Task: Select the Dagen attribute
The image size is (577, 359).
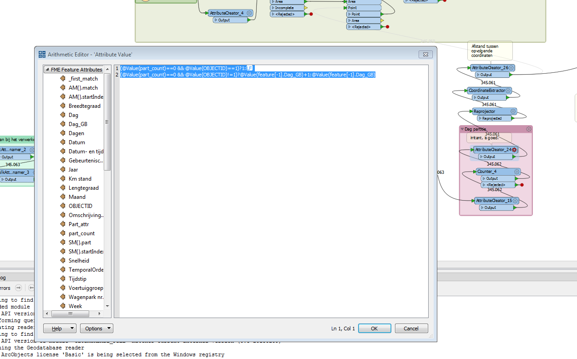Action: [76, 133]
